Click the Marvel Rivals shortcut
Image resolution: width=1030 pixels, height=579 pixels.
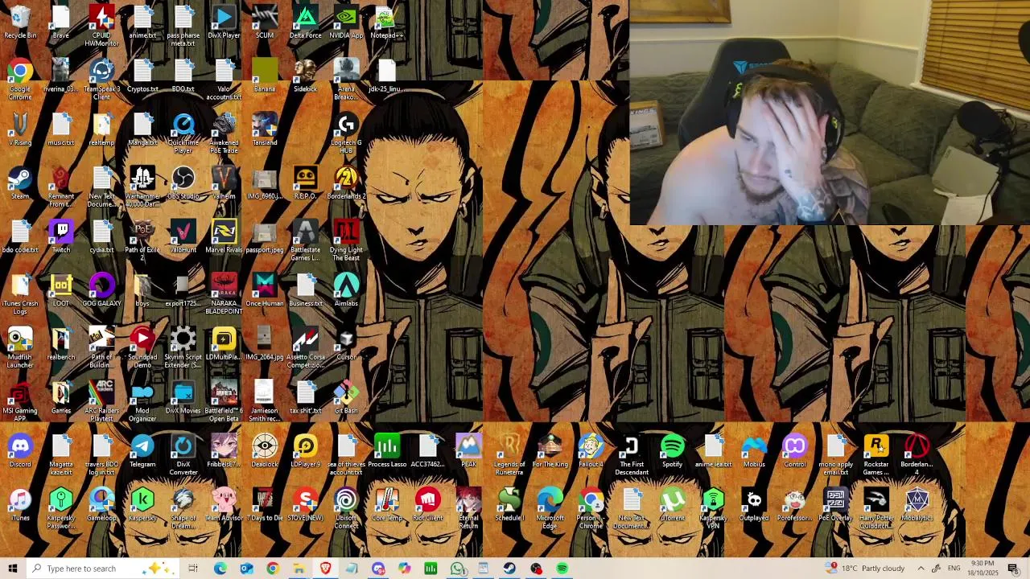coord(224,236)
